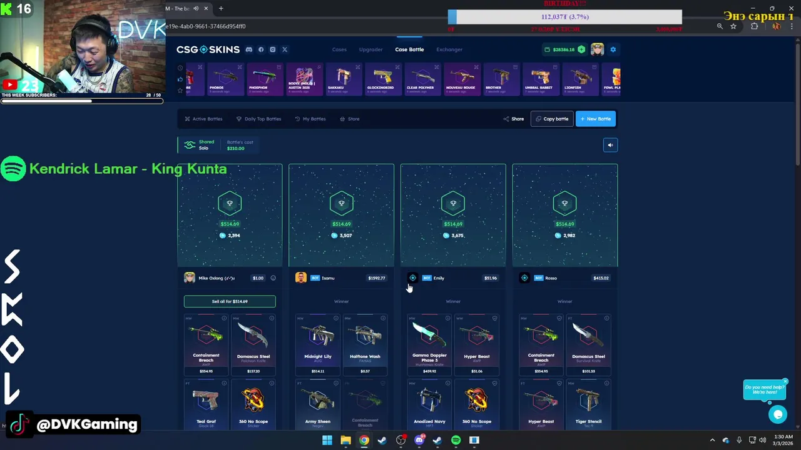
Task: Select Isamu's Army Sheen Negev card
Action: 318,405
